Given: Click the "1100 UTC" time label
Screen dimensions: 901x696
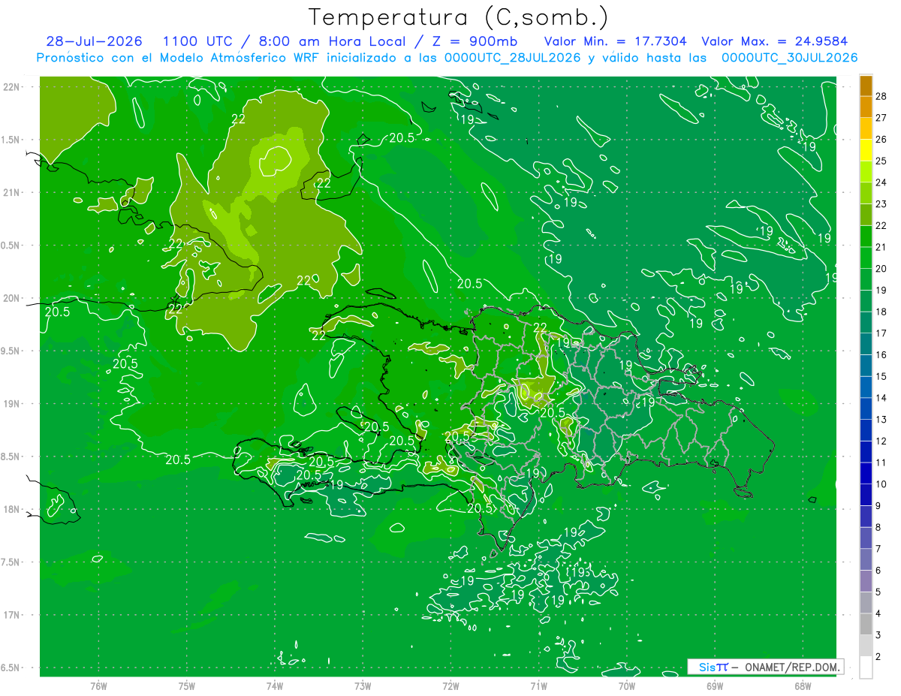Looking at the screenshot, I should (197, 41).
